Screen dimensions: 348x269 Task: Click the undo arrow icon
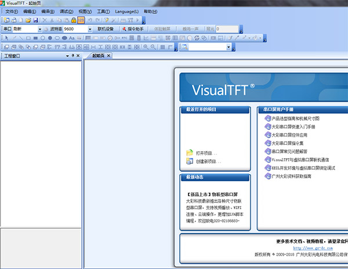[90, 20]
